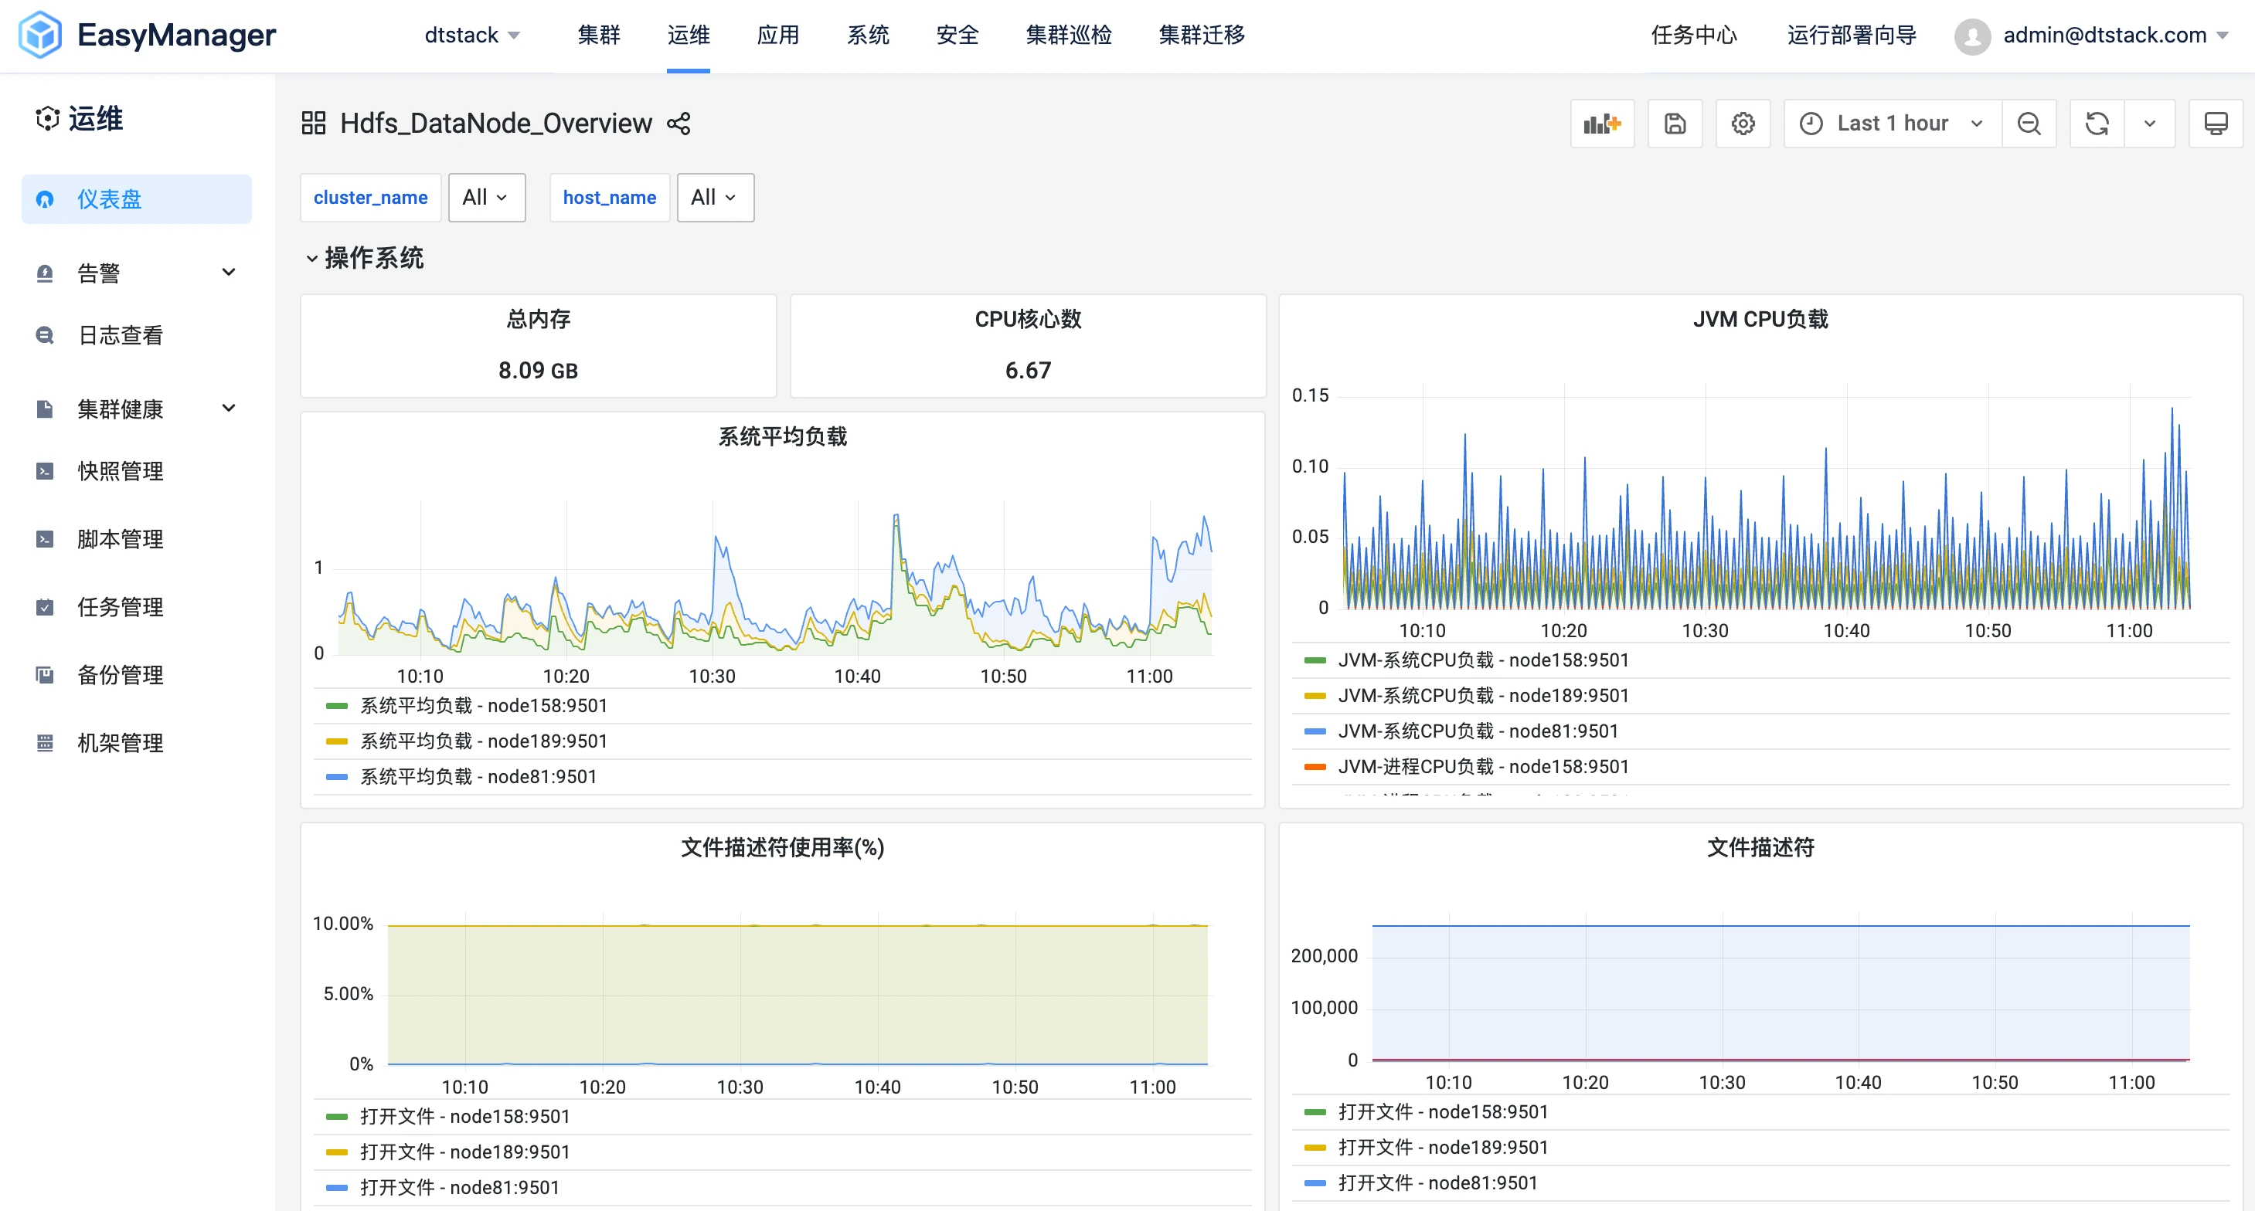Open the refresh interval dropdown arrow
The height and width of the screenshot is (1211, 2255).
2149,124
